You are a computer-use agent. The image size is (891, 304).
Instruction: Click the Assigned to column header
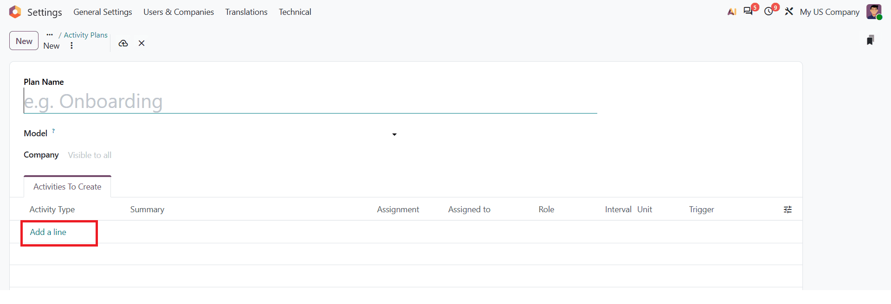(x=469, y=209)
